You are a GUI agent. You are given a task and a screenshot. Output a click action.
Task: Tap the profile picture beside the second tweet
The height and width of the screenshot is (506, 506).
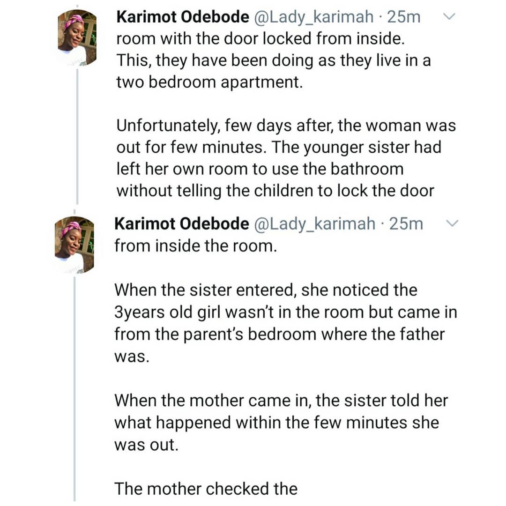coord(74,245)
